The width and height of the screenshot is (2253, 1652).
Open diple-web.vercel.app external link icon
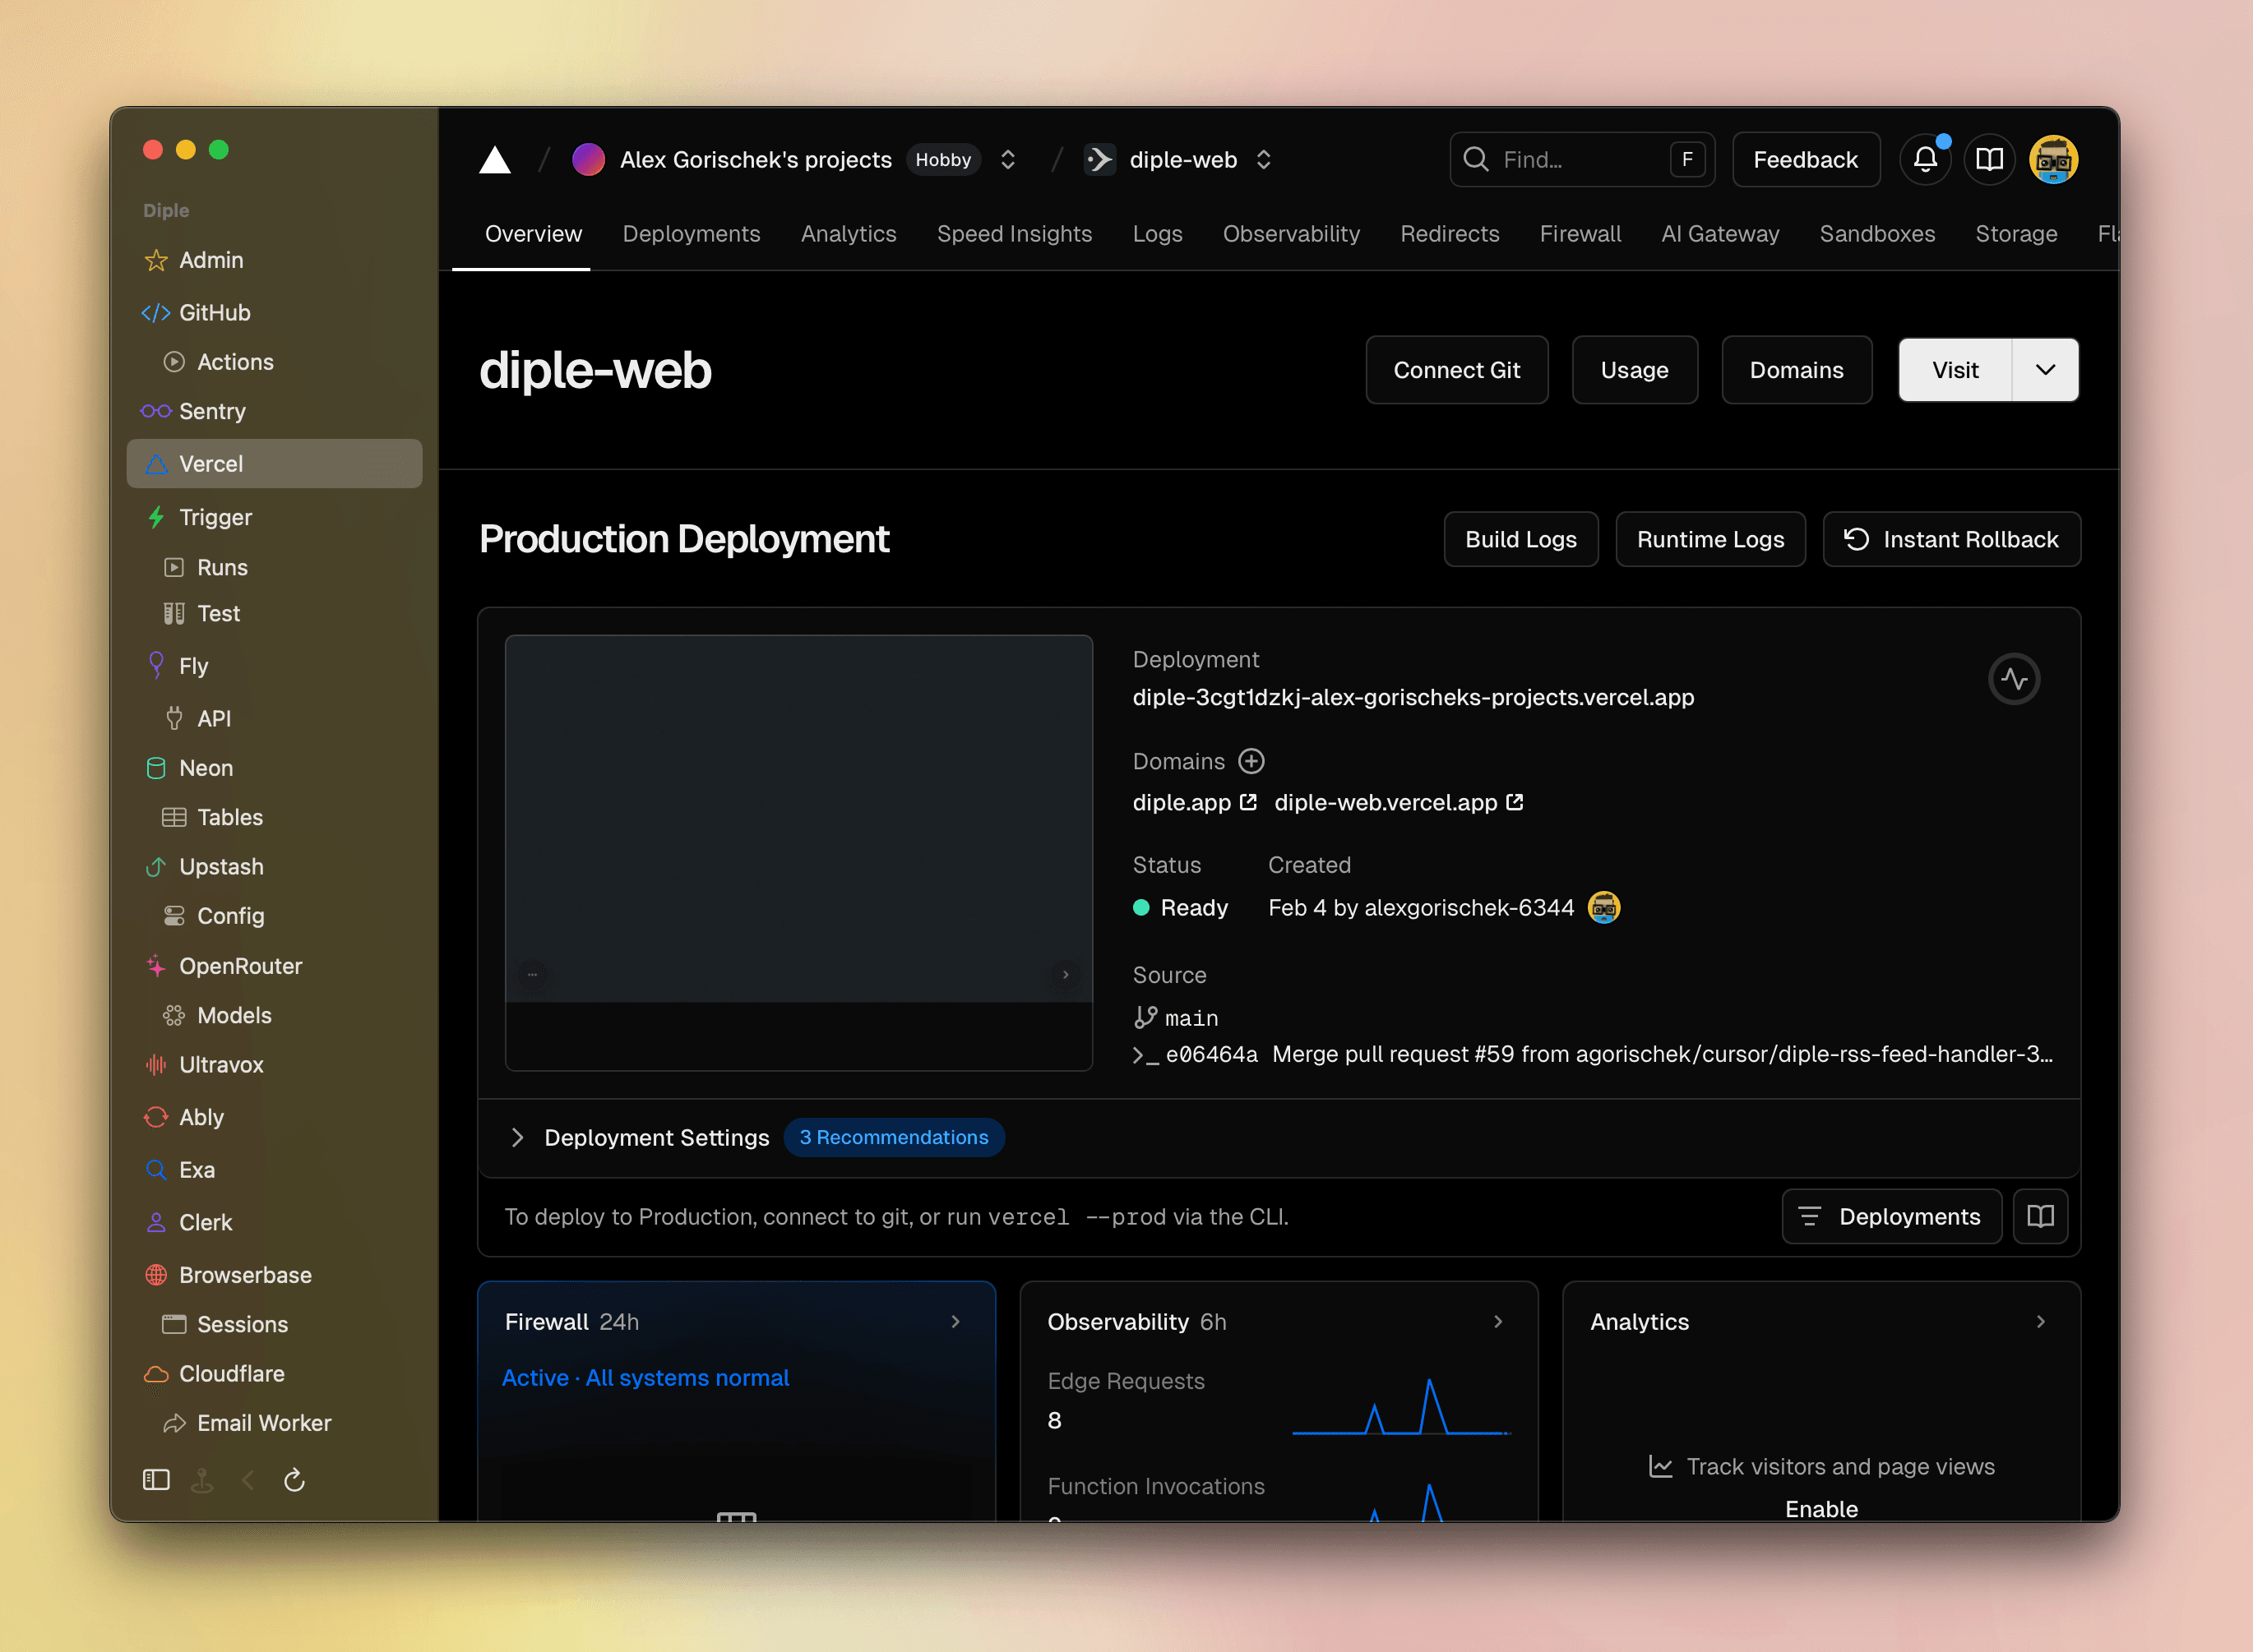click(x=1517, y=802)
